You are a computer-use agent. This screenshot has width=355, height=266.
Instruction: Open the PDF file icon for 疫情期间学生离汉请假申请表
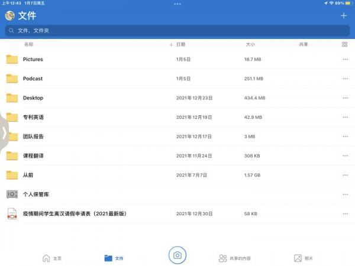click(x=12, y=214)
